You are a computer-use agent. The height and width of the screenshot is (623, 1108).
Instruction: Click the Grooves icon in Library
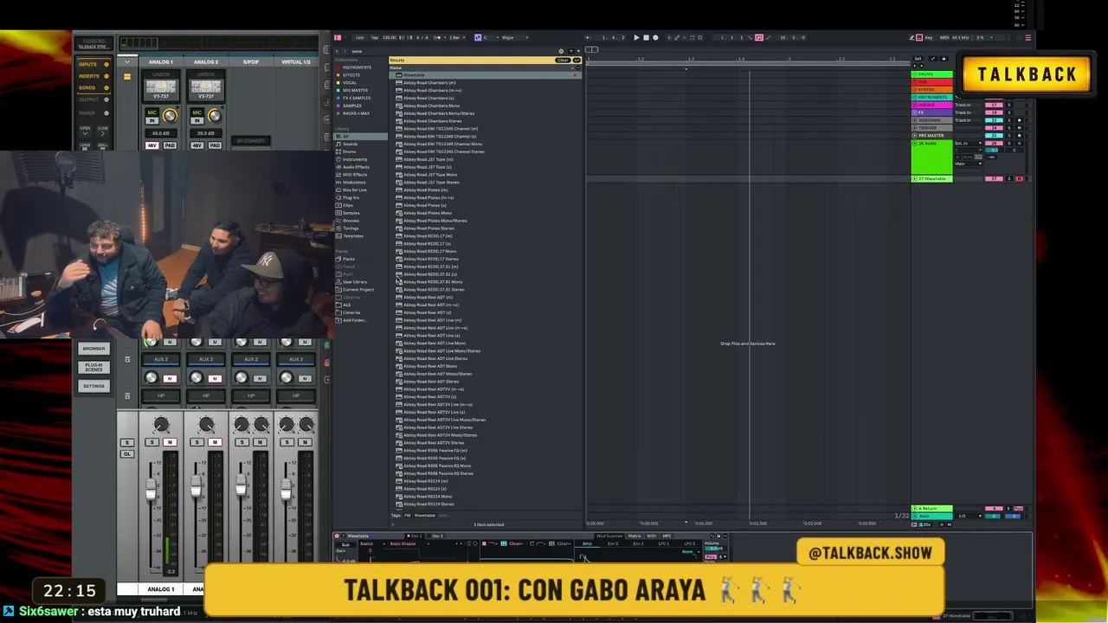click(339, 221)
